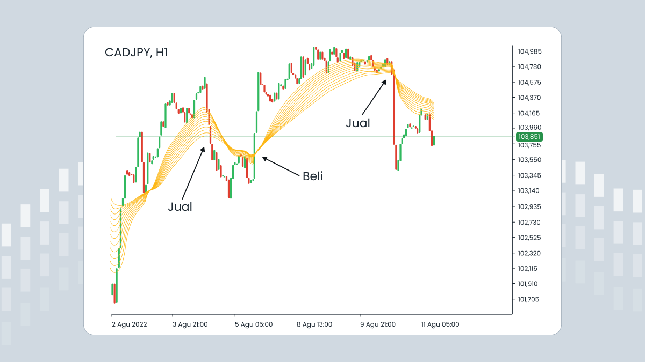Select the 8 Agu 13:00 time marker
The width and height of the screenshot is (645, 362).
314,324
